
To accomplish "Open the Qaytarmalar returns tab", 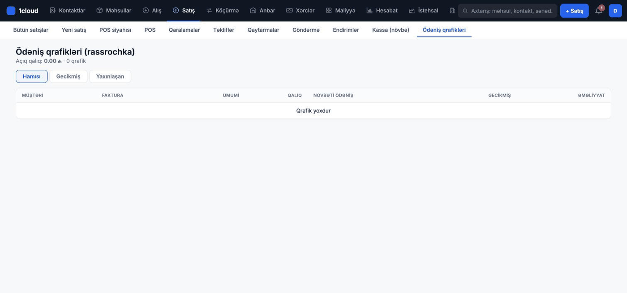I will pyautogui.click(x=263, y=30).
